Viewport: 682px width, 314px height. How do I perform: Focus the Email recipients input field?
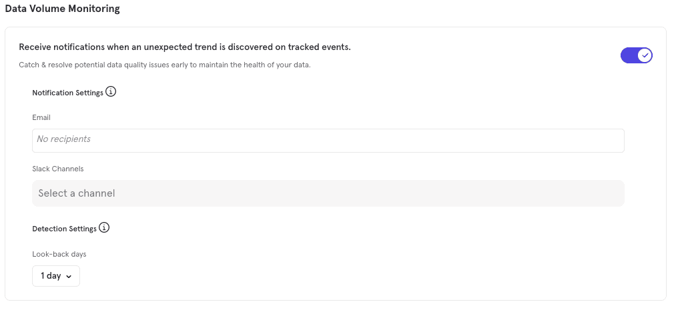[328, 140]
